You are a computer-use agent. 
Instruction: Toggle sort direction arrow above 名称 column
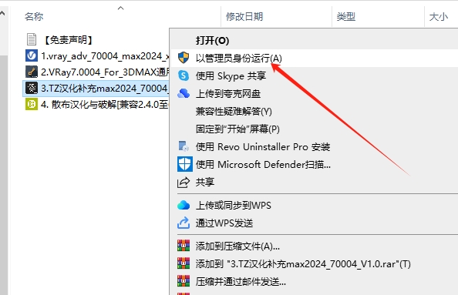(x=120, y=8)
